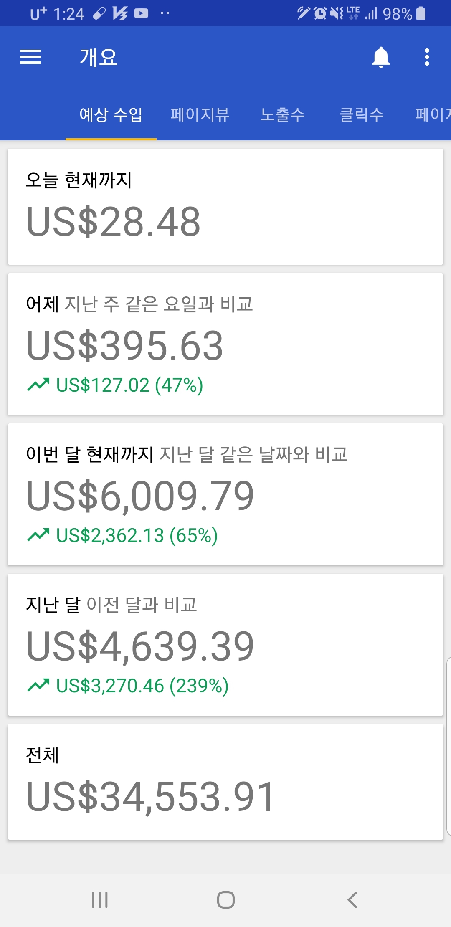The image size is (451, 927).
Task: Open the 전체 lifetime earnings card
Action: 225,782
